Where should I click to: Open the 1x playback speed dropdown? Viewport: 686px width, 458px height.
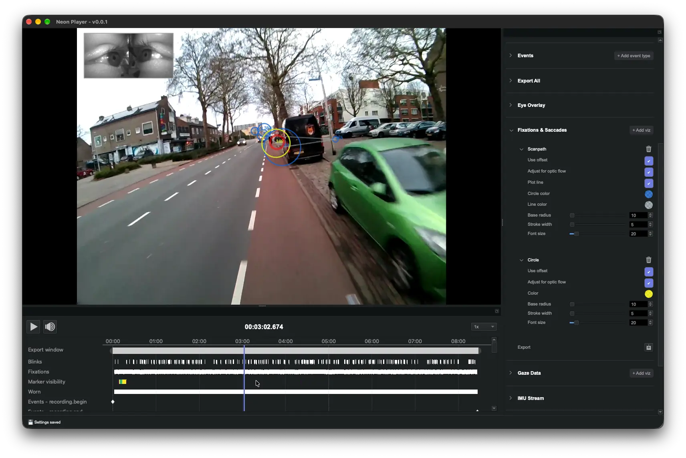[x=484, y=327]
